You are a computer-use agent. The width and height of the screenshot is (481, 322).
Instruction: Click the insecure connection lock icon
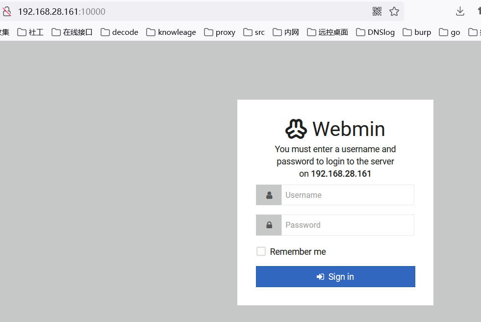pyautogui.click(x=7, y=12)
